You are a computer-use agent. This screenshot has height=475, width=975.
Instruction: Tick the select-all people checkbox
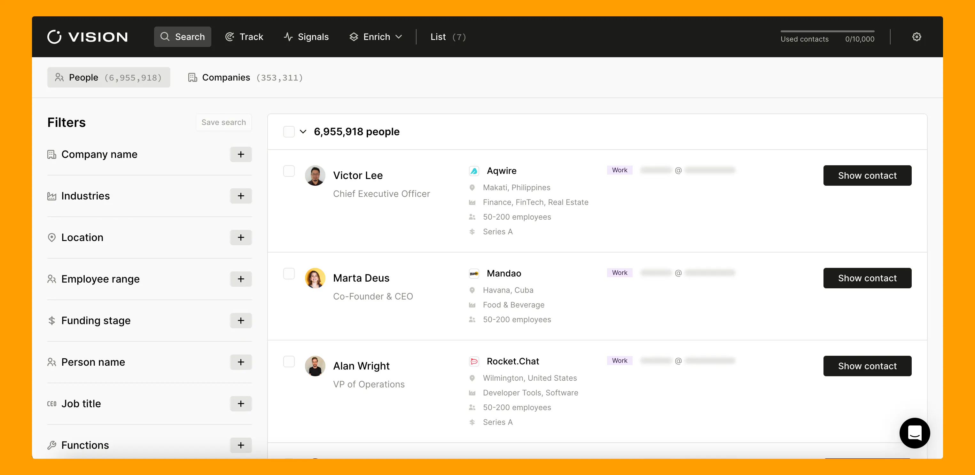(289, 132)
